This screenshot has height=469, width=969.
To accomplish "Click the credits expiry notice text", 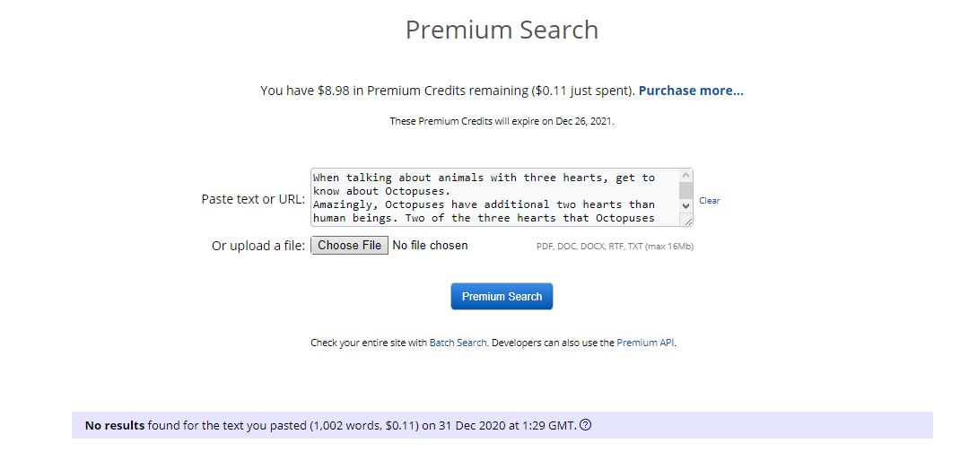I will pos(502,121).
